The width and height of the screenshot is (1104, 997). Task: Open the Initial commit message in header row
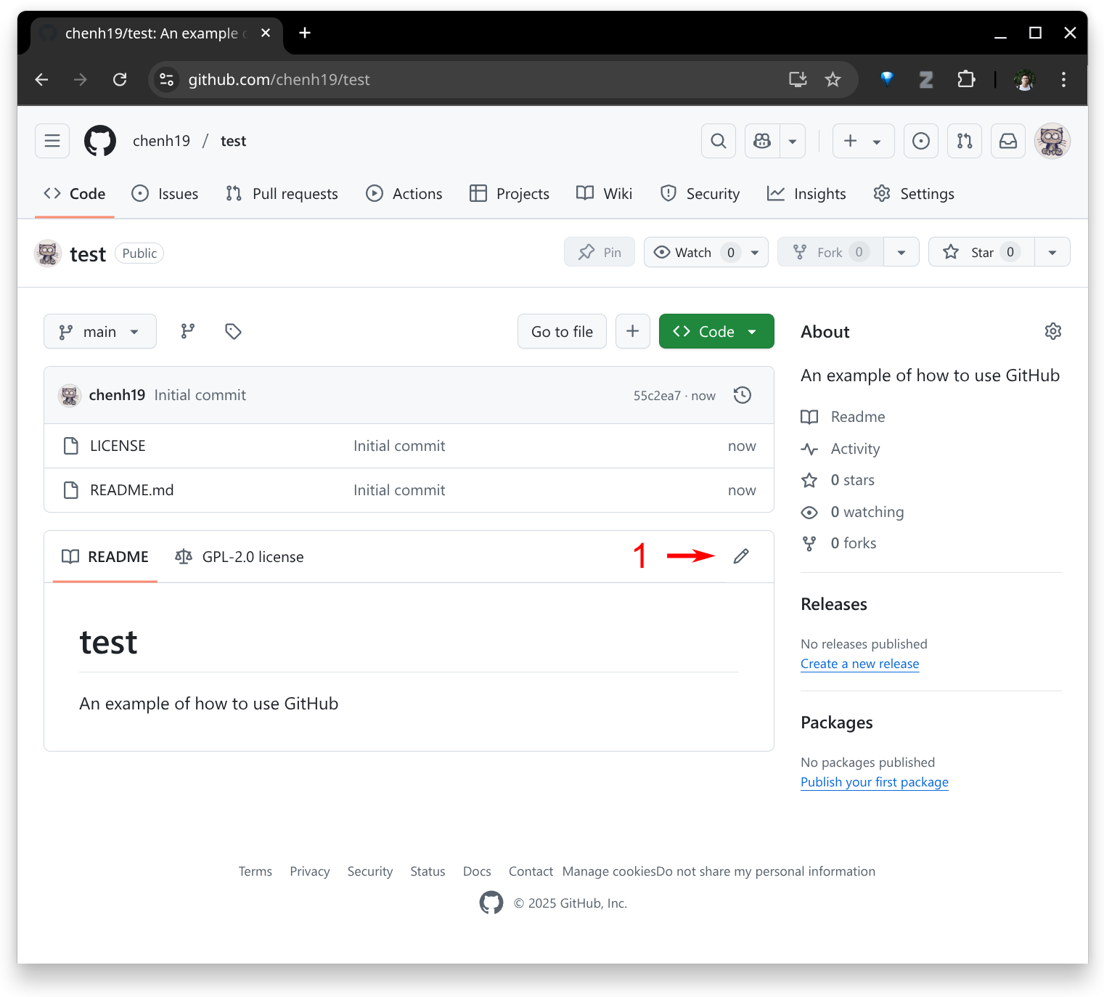(x=200, y=395)
